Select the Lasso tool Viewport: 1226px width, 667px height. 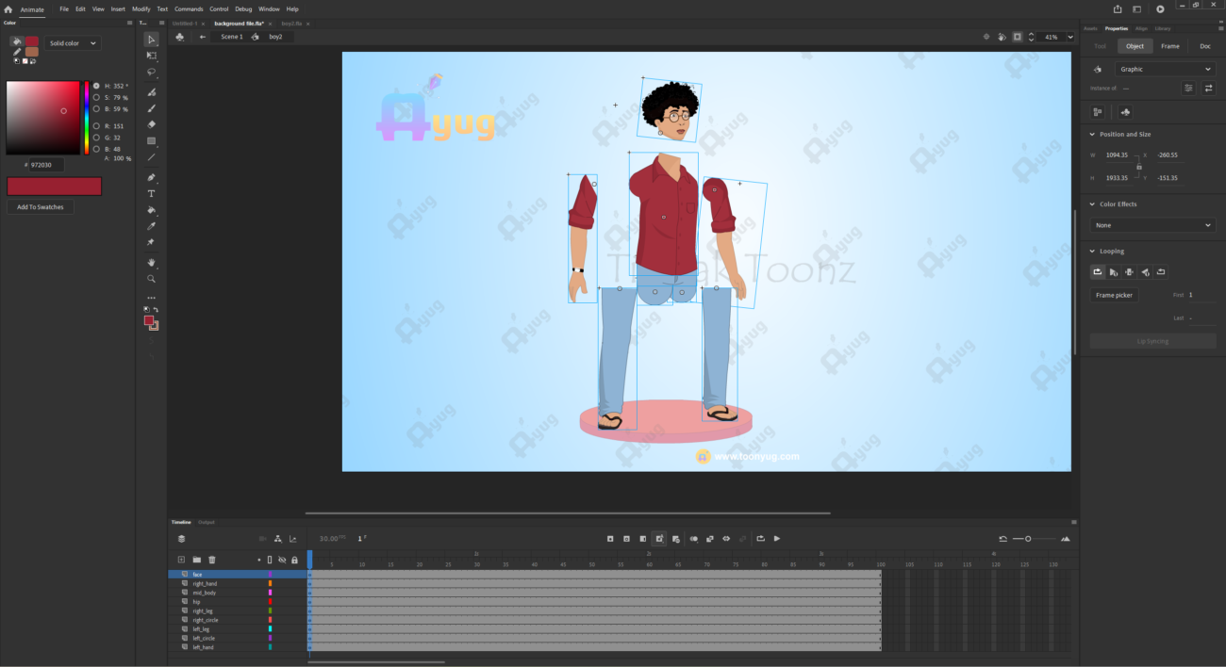coord(151,72)
